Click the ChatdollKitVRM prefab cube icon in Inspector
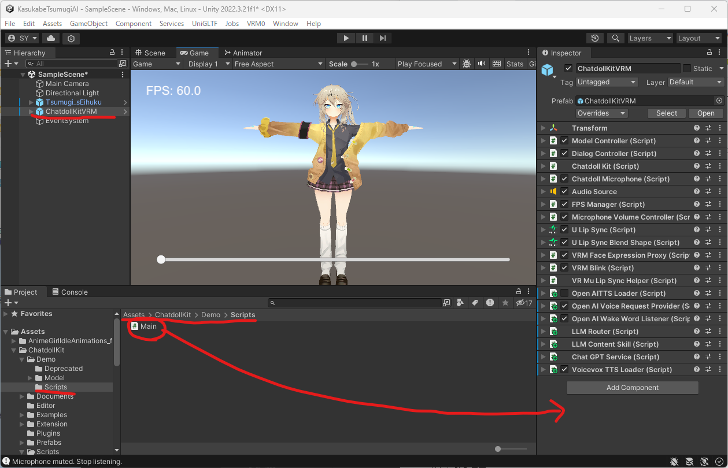 click(547, 70)
